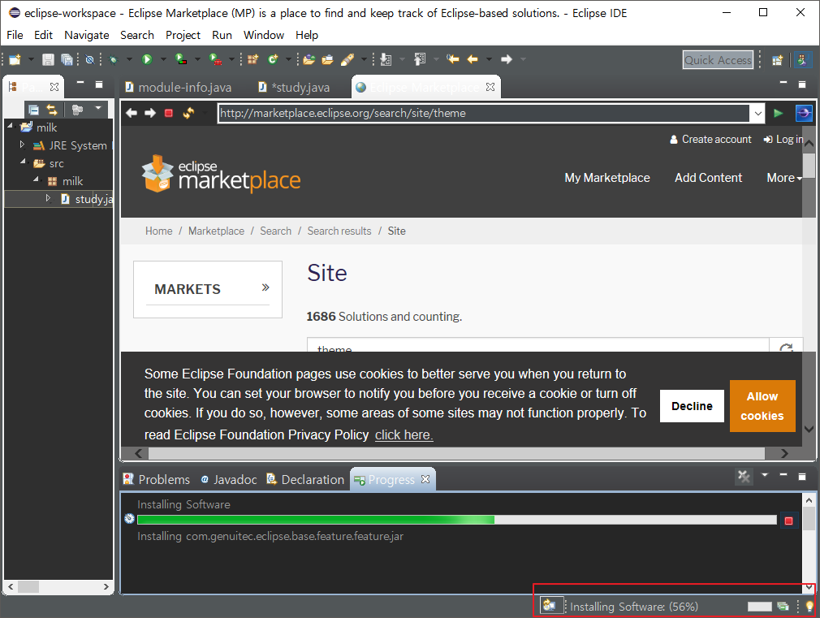Collapse the src folder node
The width and height of the screenshot is (820, 618).
tap(24, 162)
